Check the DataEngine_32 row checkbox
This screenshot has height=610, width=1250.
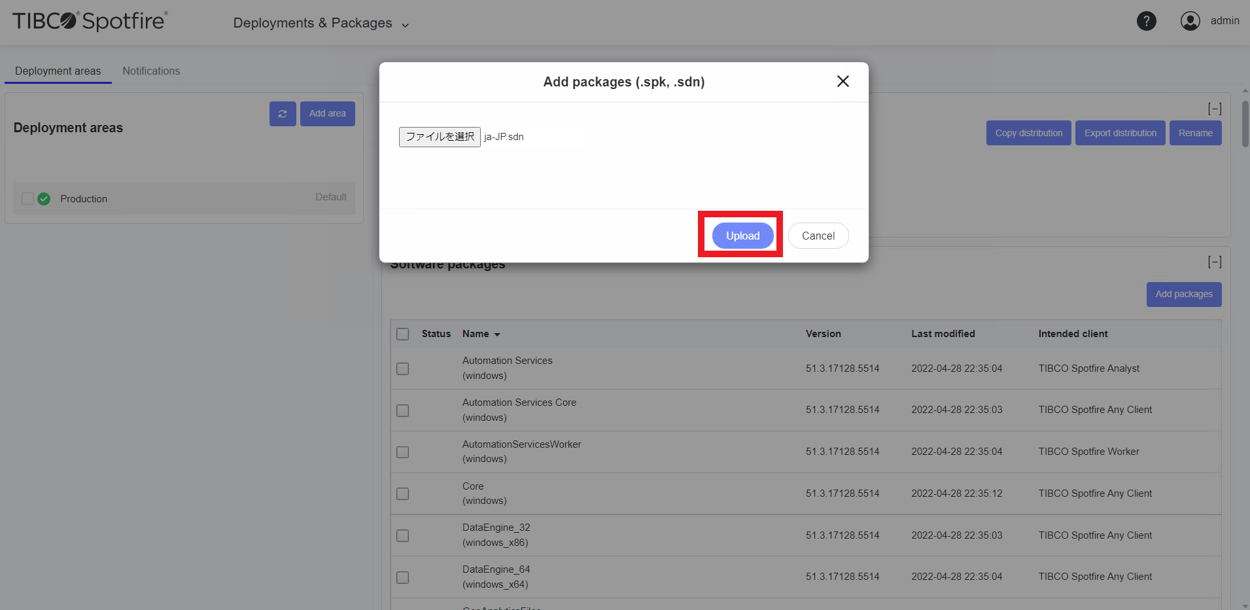403,535
